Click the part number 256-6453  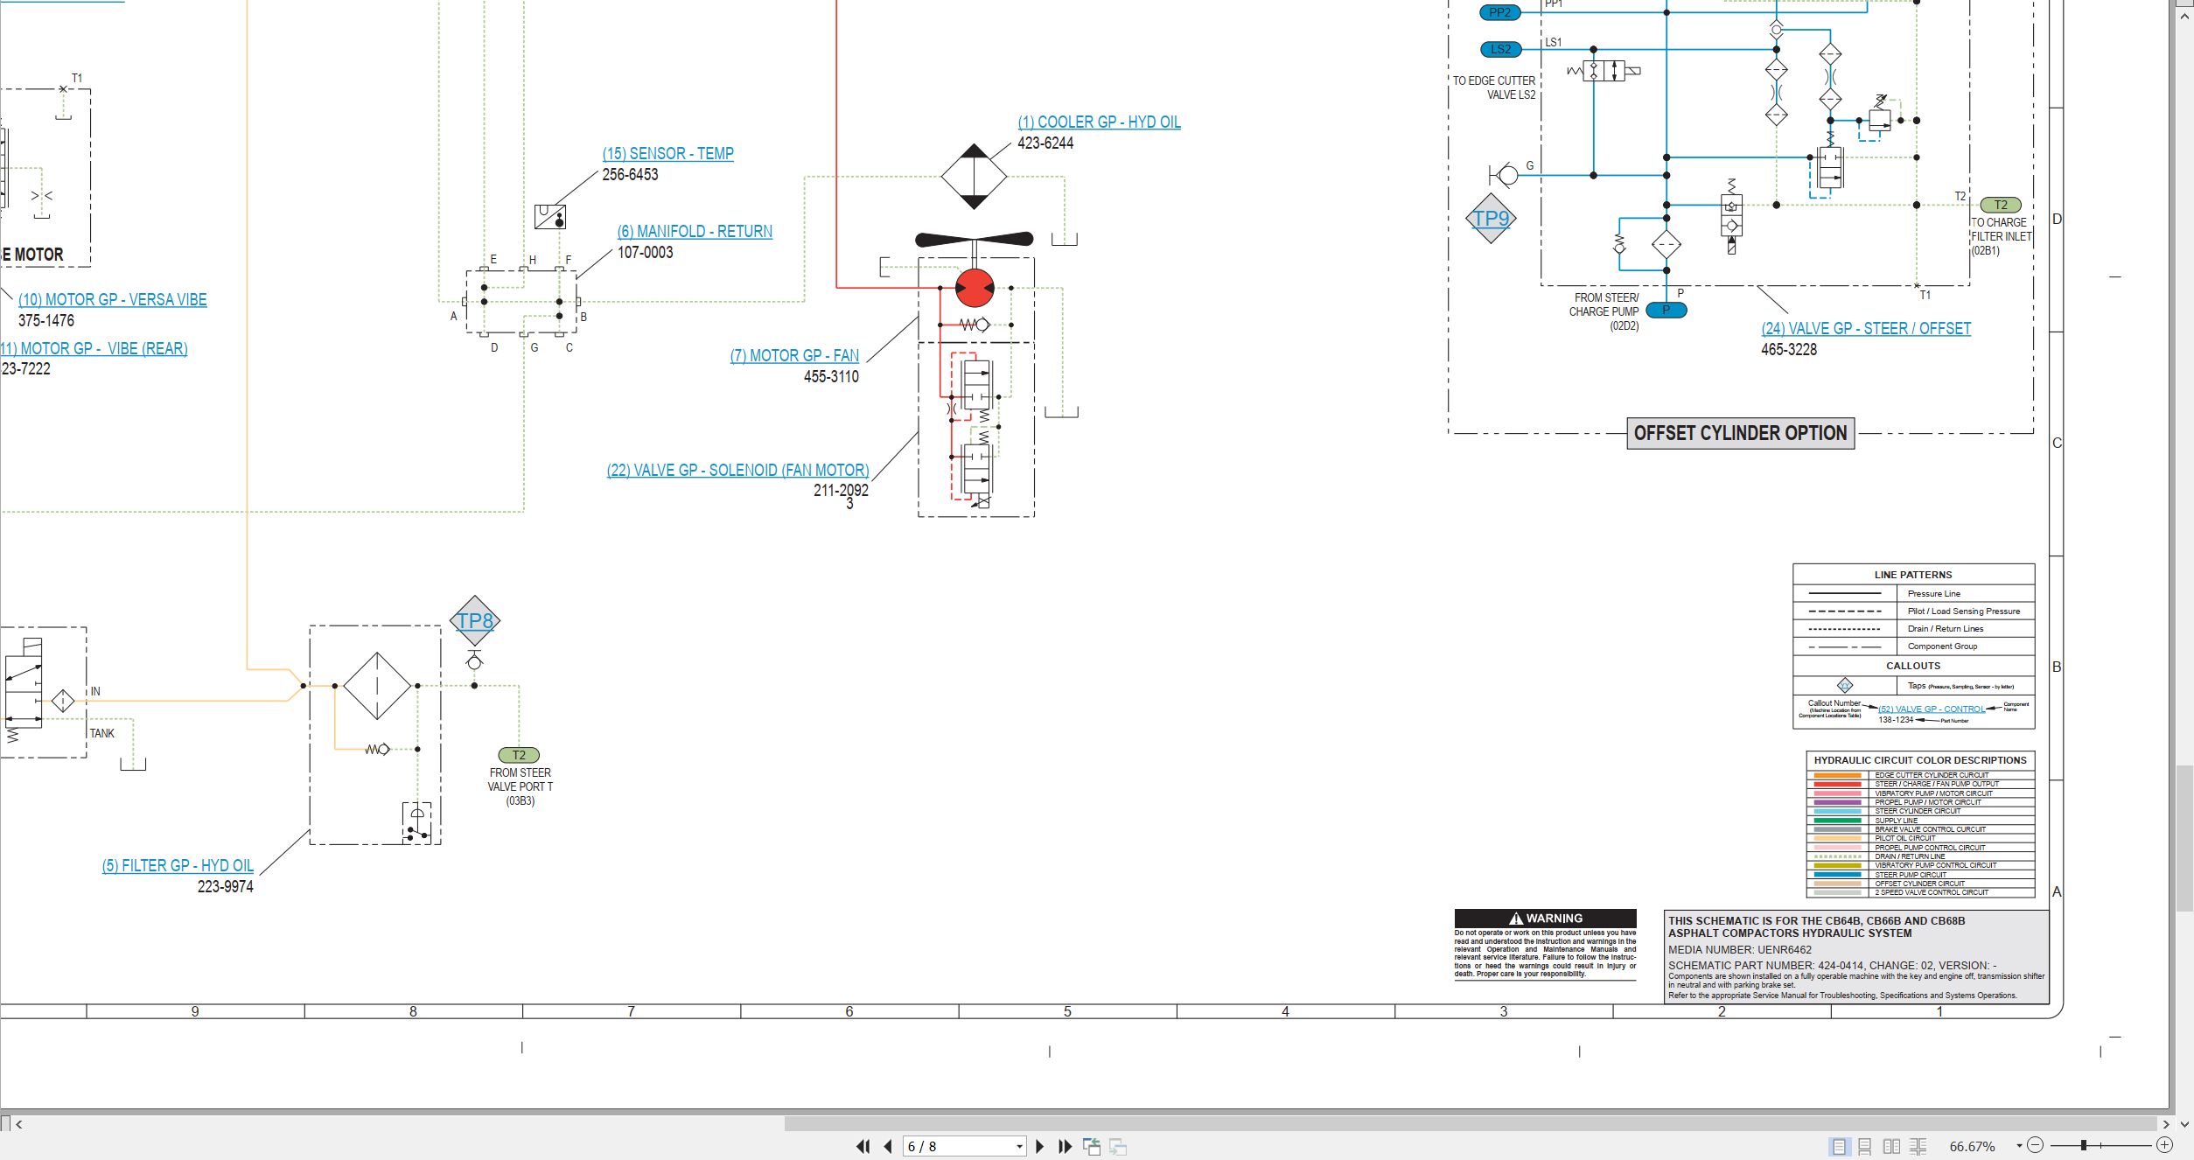630,175
